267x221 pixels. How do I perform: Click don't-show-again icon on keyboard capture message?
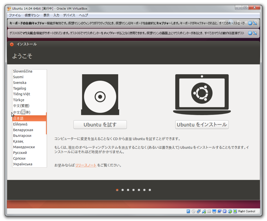[x=255, y=23]
